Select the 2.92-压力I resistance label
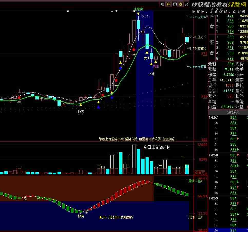Screen dimensions: 248x232 point(198,37)
